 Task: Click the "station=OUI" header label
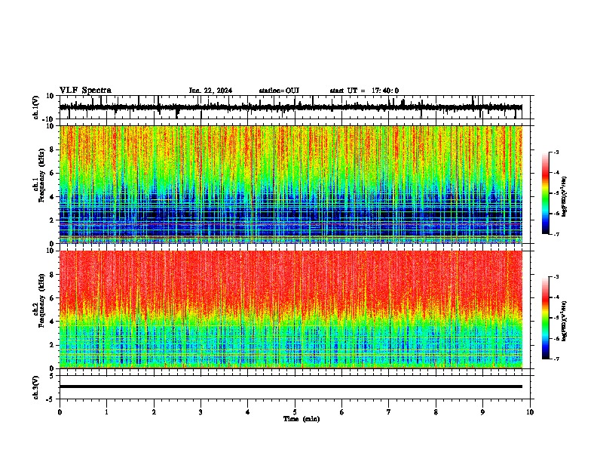[279, 91]
